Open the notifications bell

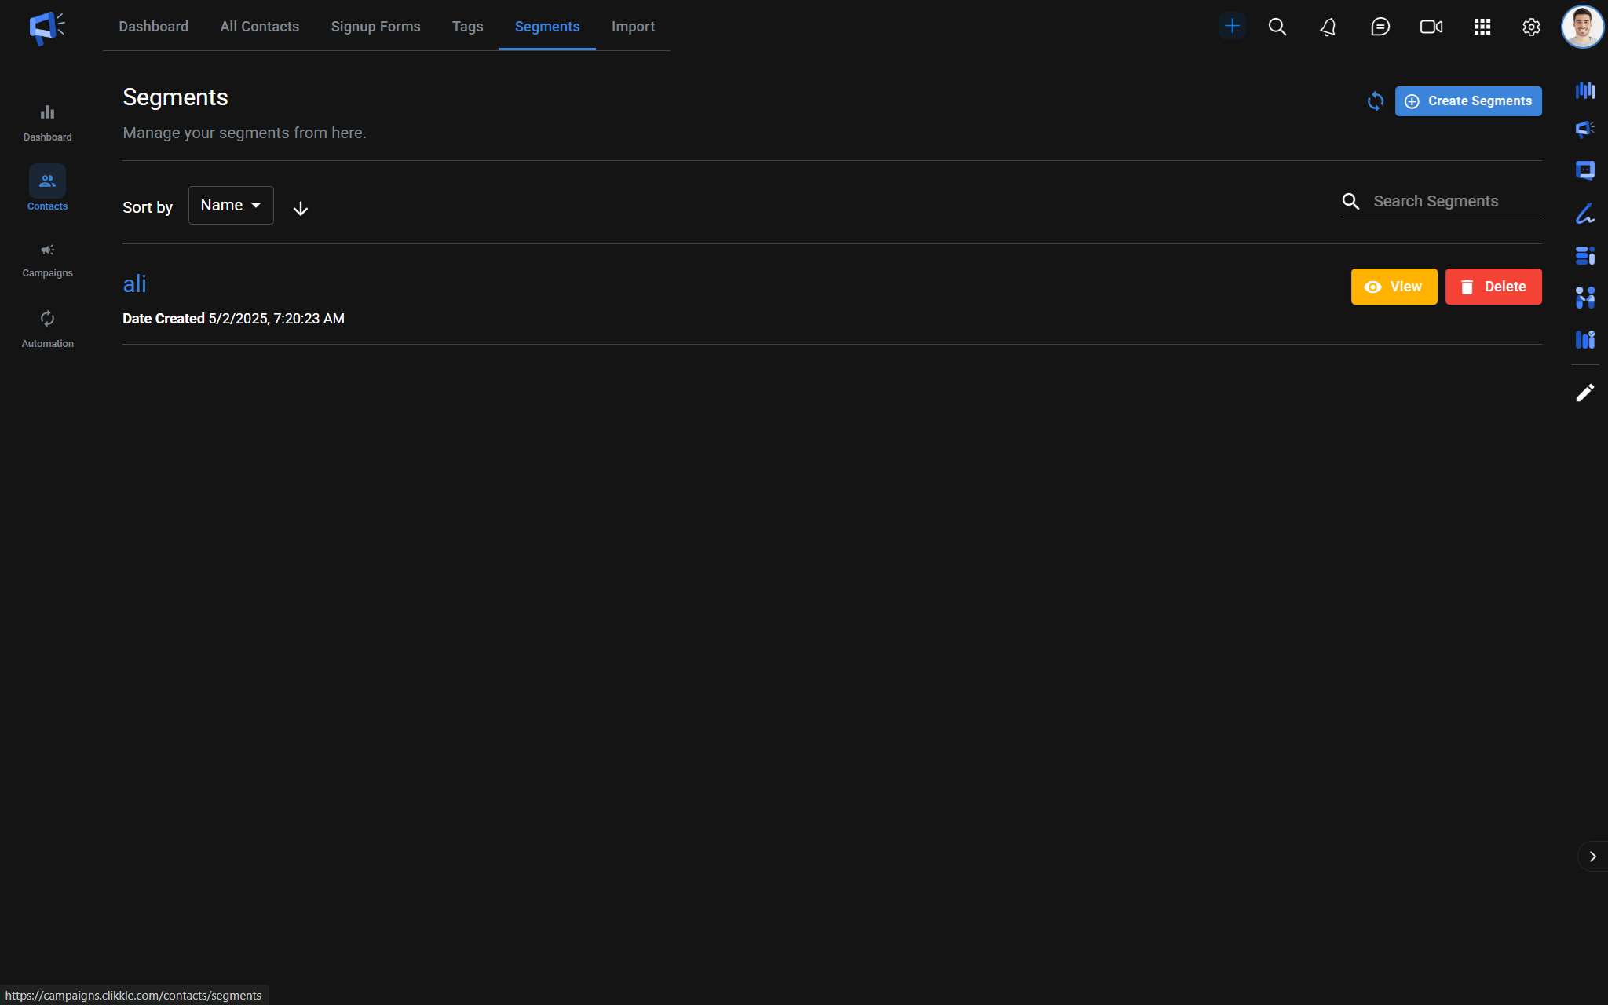point(1328,27)
